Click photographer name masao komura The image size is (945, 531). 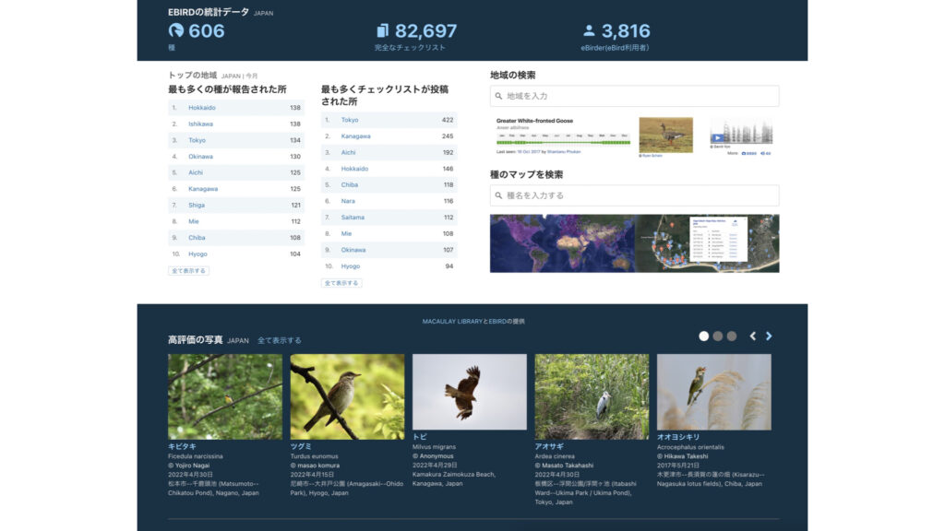click(317, 466)
